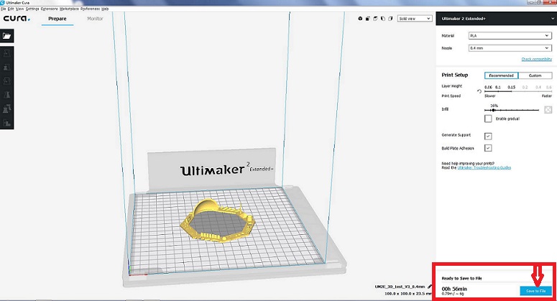This screenshot has width=557, height=301.
Task: Select the Rotate tool in left toolbar
Action: point(6,81)
